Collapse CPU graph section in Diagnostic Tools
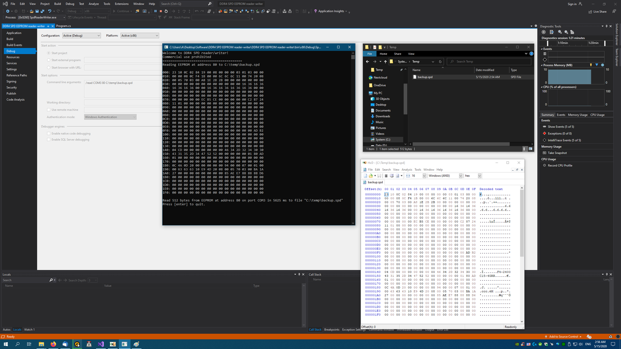Viewport: 621px width, 349px height. (x=543, y=87)
